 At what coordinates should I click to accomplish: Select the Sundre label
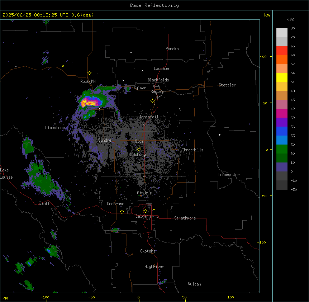(x=105, y=140)
